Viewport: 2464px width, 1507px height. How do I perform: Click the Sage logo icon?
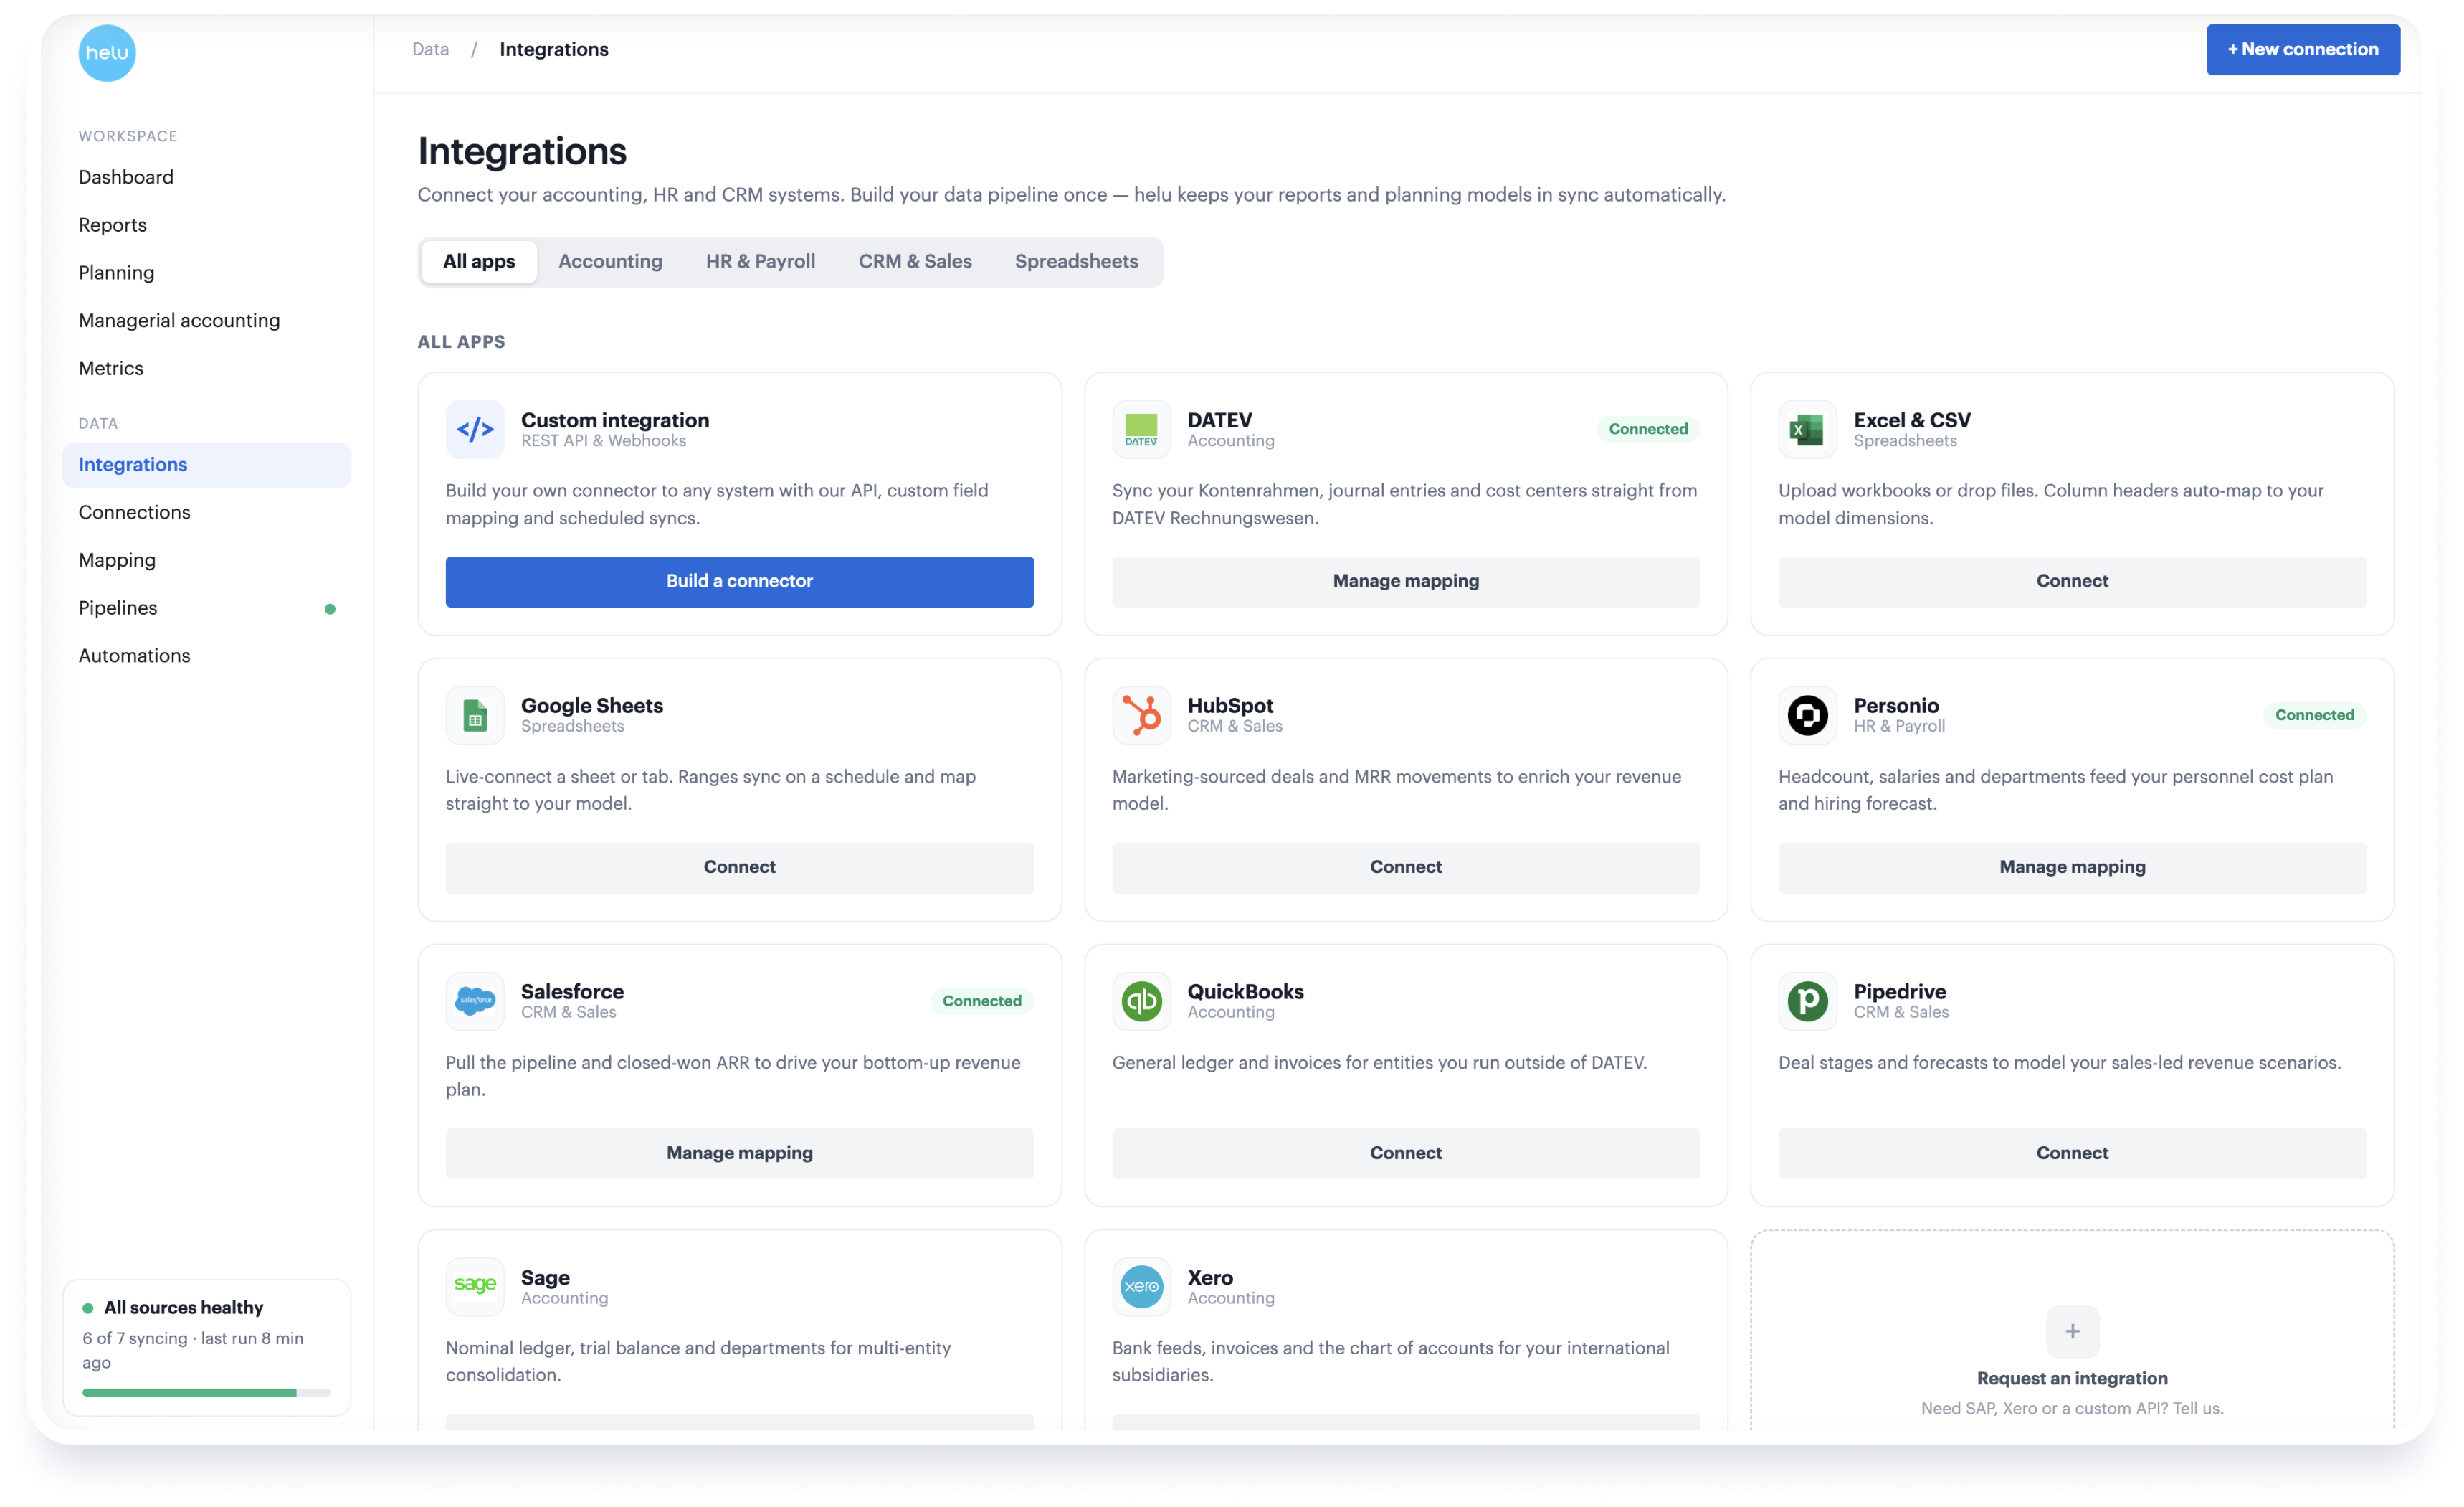(x=475, y=1286)
